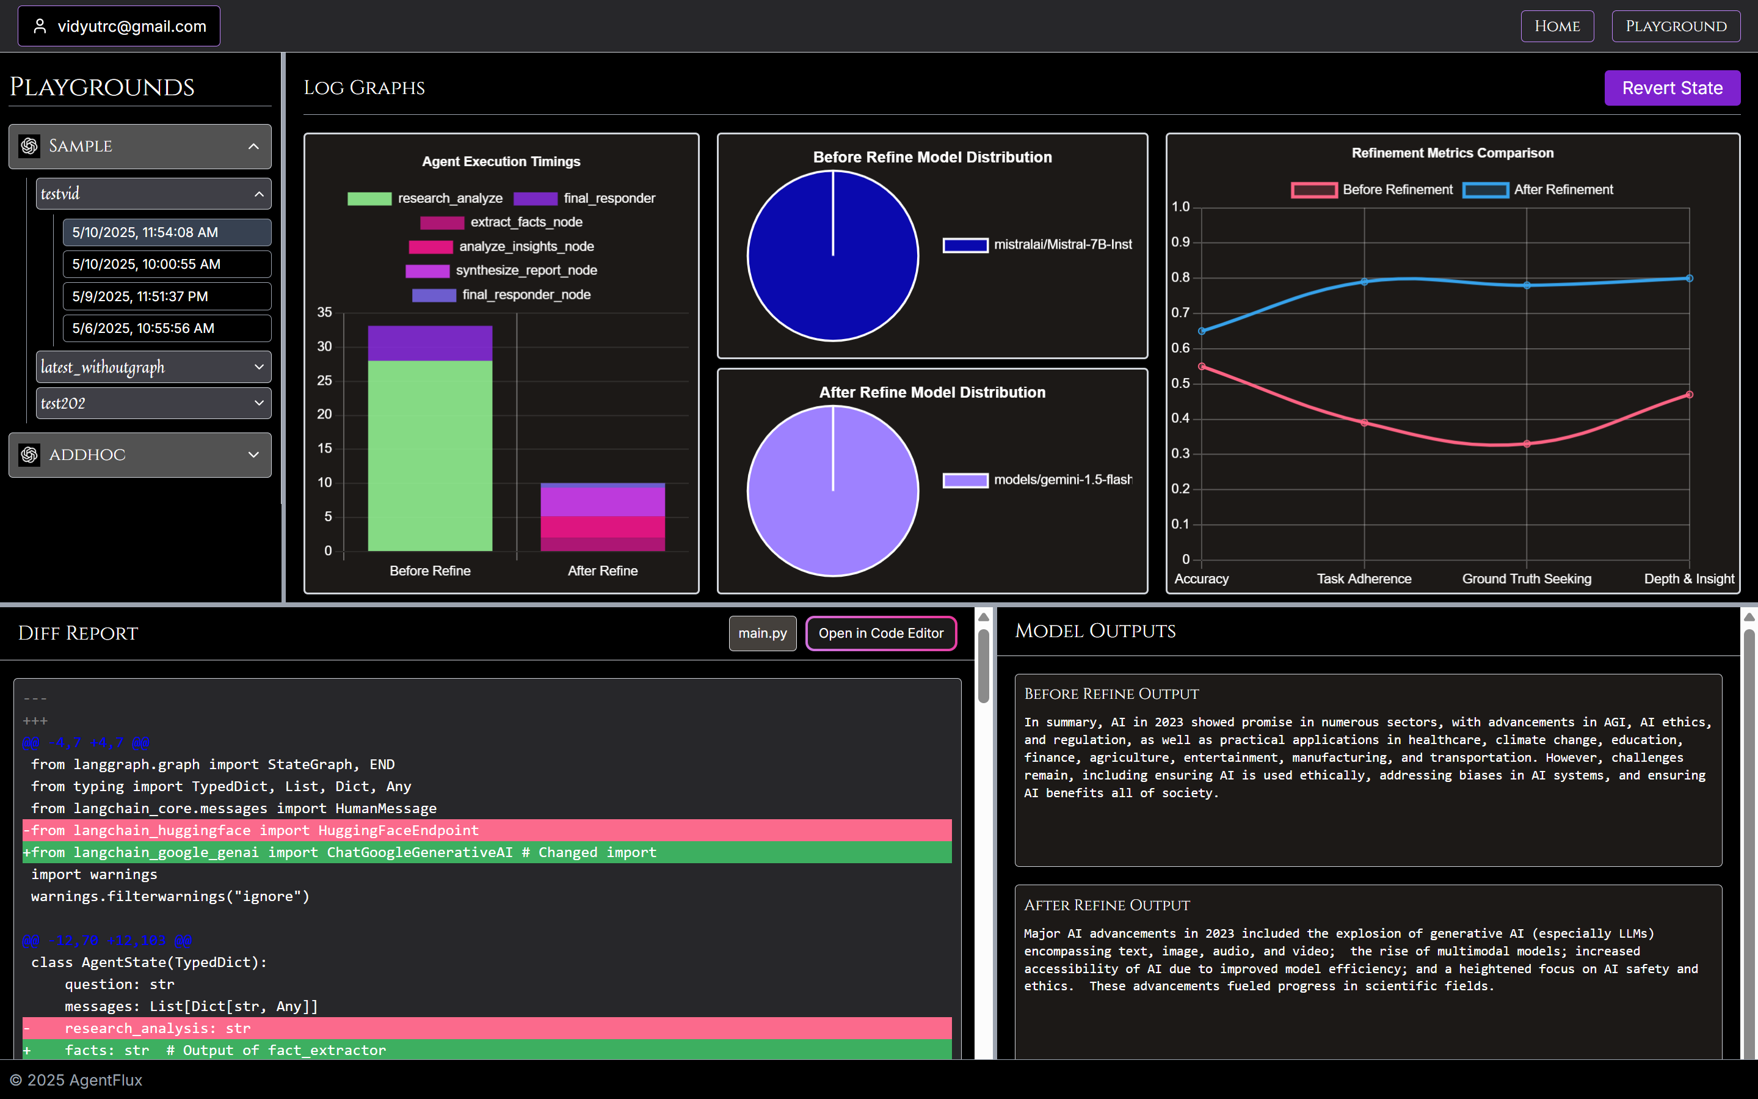Viewport: 1758px width, 1099px height.
Task: Click the OpenAI logo icon on Addhoc
Action: (x=30, y=455)
